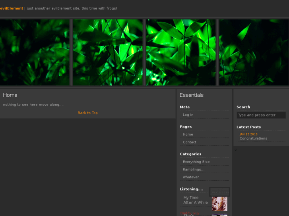289x216 pixels.
Task: Click the album cover thumbnail beside My Time
Action: pyautogui.click(x=219, y=204)
